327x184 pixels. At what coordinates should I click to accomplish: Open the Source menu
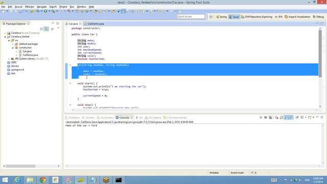coord(18,7)
